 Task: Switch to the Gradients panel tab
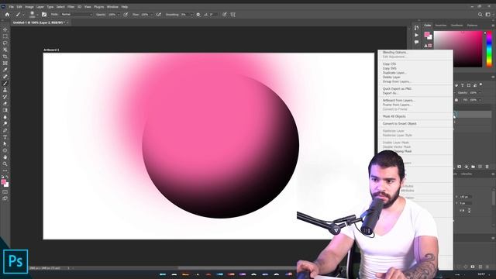(x=456, y=26)
